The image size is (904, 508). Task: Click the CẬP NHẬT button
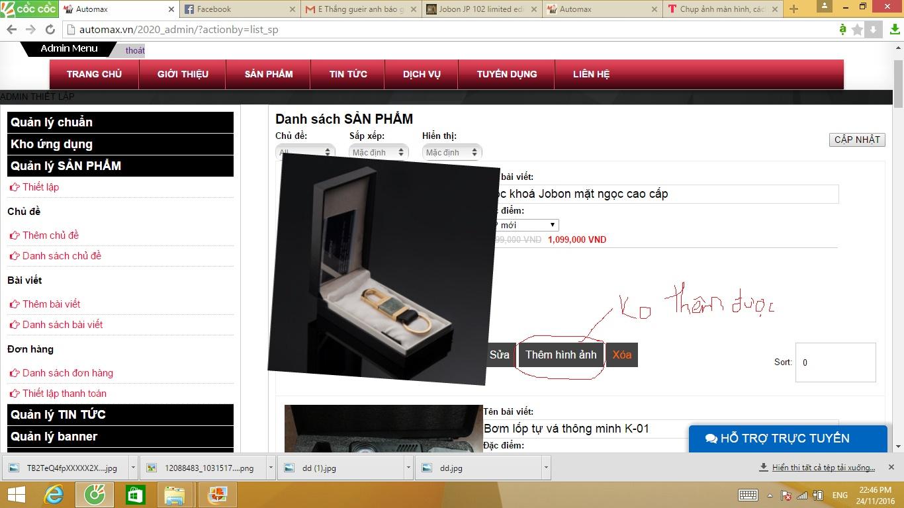[x=857, y=140]
